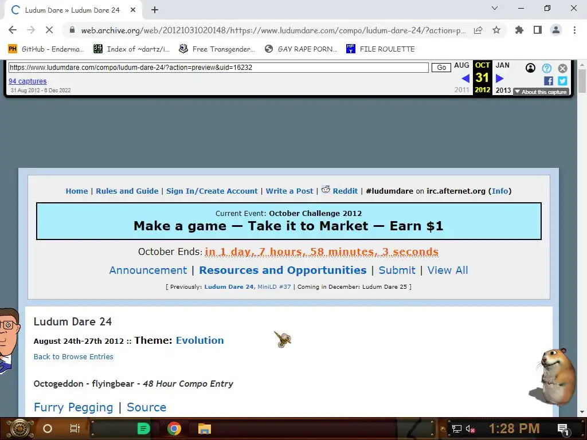Open Resources and Opportunities link
The height and width of the screenshot is (440, 587).
[283, 270]
